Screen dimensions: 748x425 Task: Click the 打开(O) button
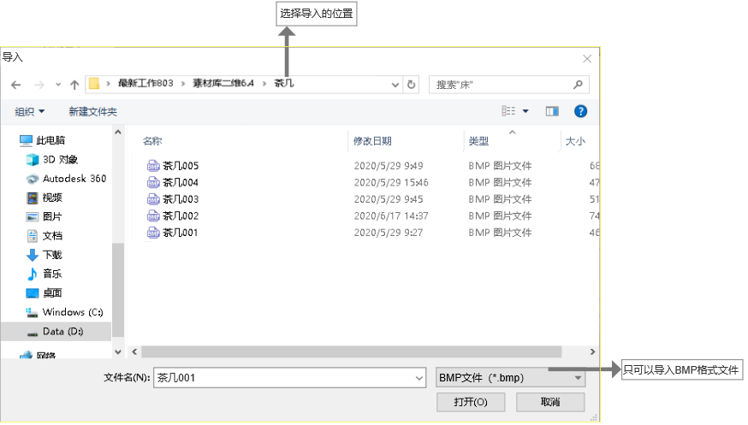pos(471,402)
